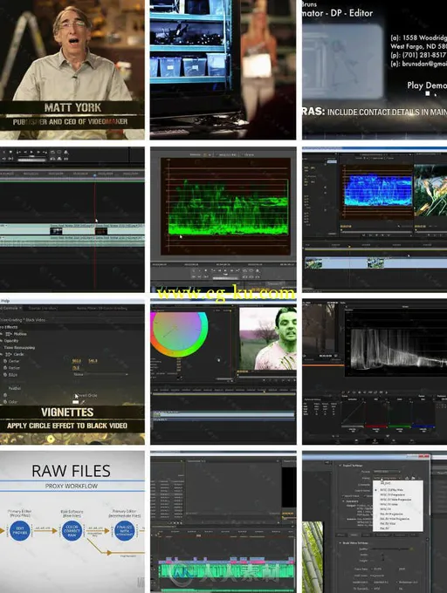Select the NTSC DV Progressive preset option
The height and width of the screenshot is (593, 447).
pos(393,494)
